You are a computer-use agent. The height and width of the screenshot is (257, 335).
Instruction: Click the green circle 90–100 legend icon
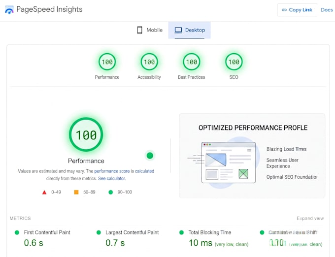(x=111, y=192)
